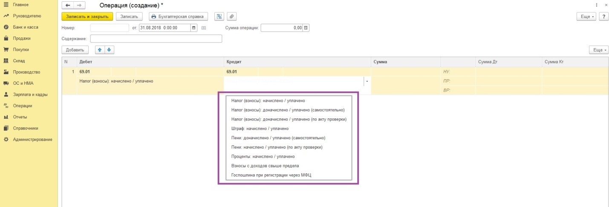This screenshot has width=609, height=207.
Task: Move the row down with the blue arrow
Action: [x=109, y=50]
